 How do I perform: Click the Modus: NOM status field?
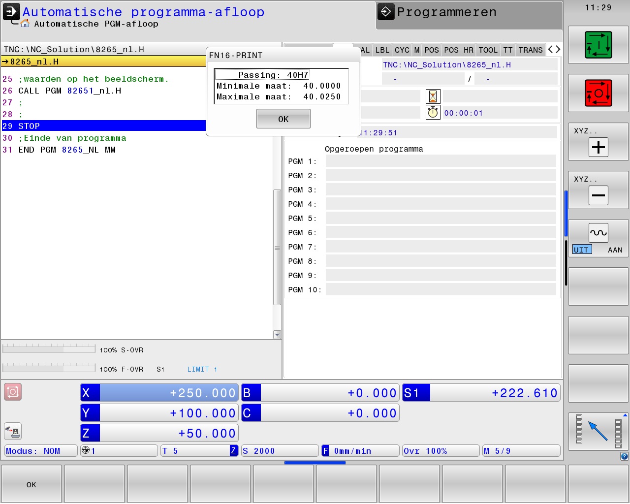(x=41, y=451)
